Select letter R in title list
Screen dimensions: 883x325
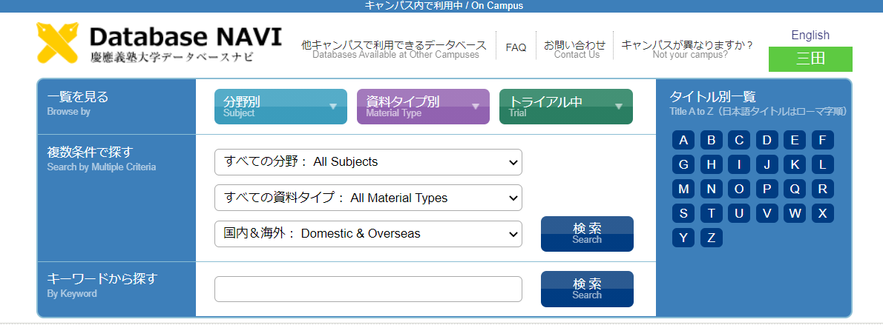click(x=823, y=189)
